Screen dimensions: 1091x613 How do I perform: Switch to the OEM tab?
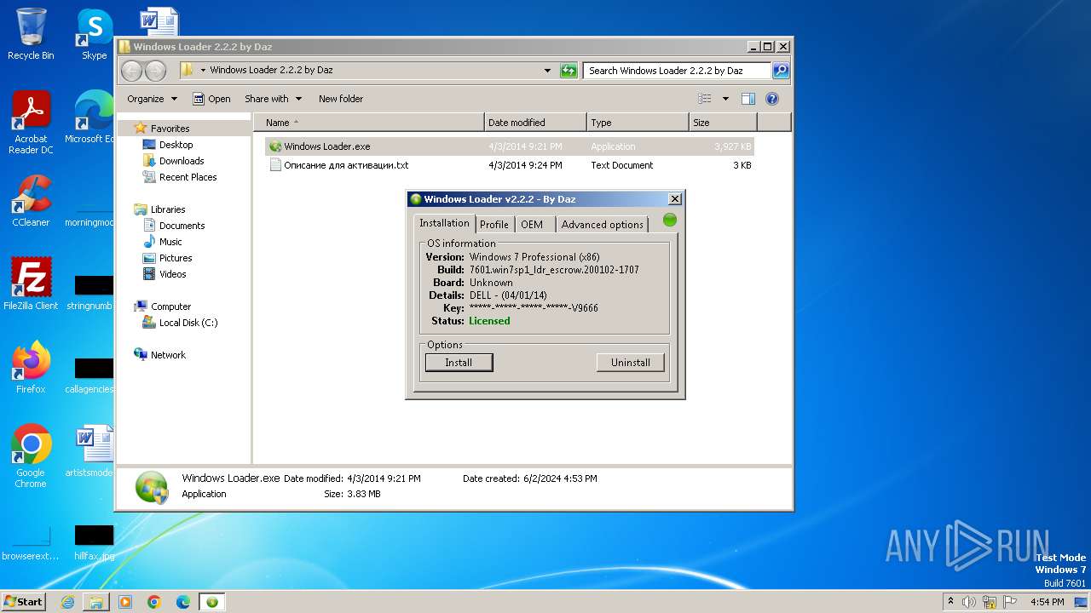pos(532,225)
